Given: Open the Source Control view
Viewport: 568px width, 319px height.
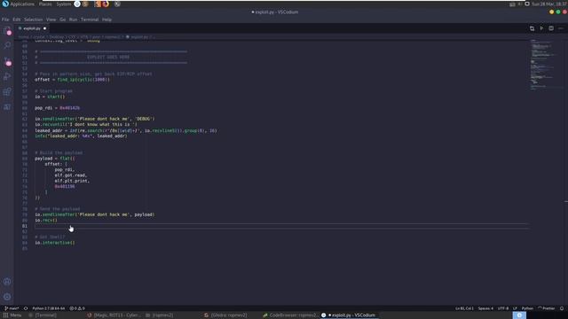Looking at the screenshot, I should pos(7,61).
